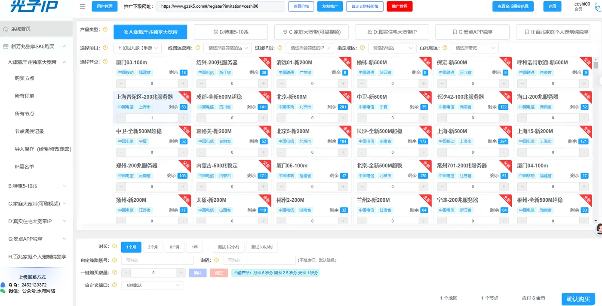Click the help icon next to 自定义端口
602x306 pixels.
(115, 285)
